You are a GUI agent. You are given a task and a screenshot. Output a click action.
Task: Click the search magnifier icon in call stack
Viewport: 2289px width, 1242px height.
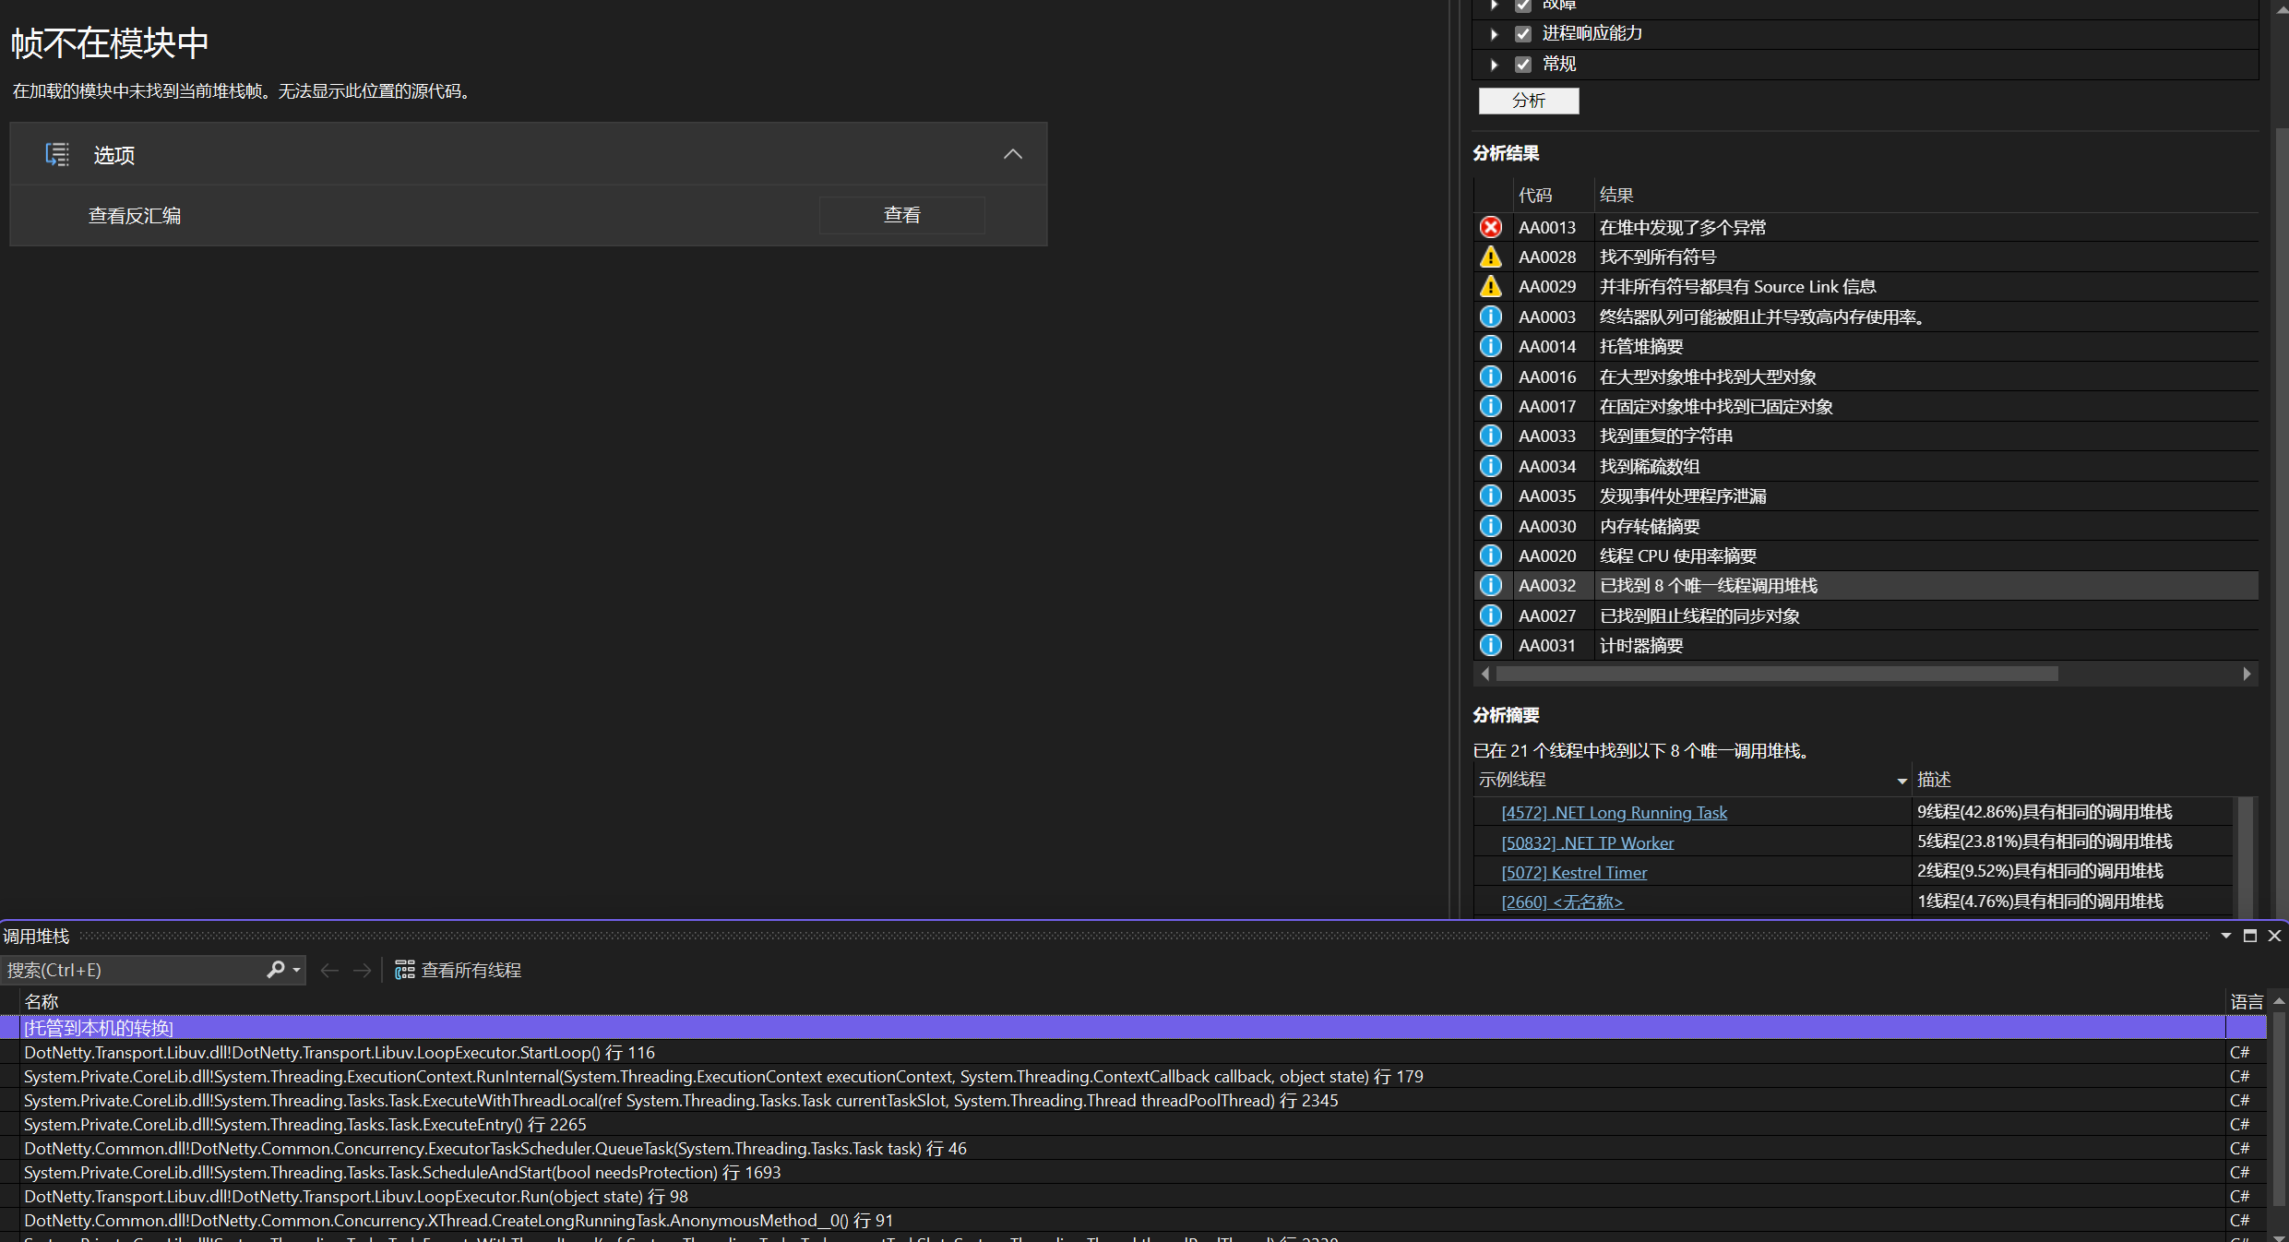276,969
